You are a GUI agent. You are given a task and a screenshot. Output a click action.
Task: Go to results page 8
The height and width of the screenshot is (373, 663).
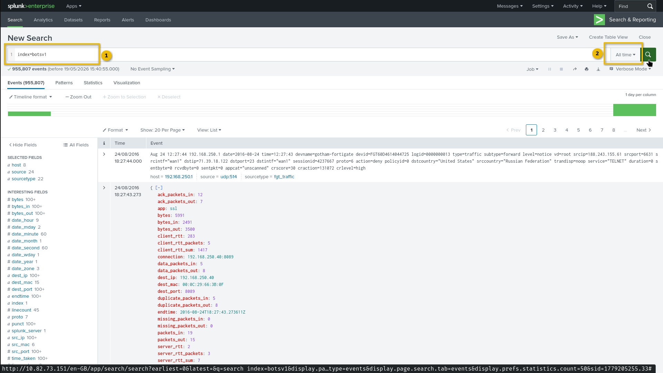tap(614, 130)
